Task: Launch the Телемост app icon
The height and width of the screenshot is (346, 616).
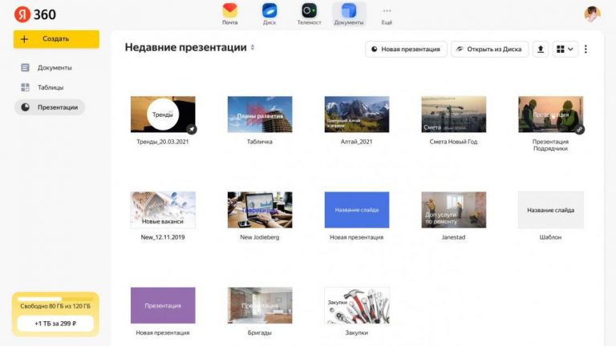Action: tap(309, 11)
